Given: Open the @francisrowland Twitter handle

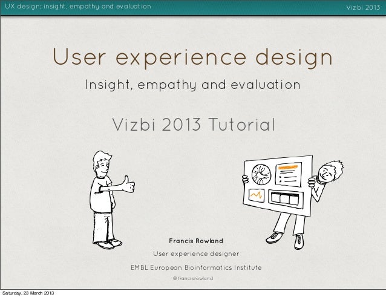Looking at the screenshot, I should click(193, 278).
